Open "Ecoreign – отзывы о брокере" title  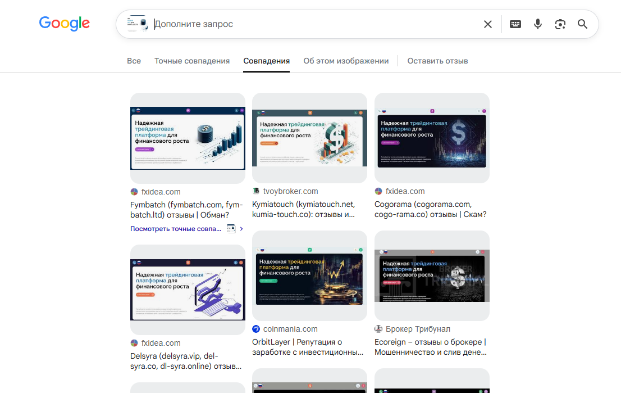click(431, 347)
